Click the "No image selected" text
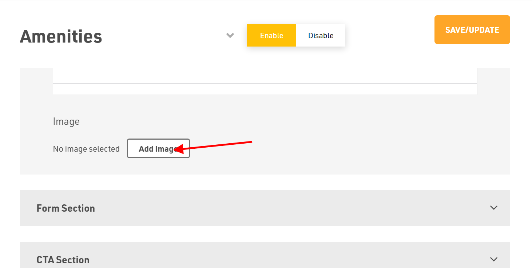This screenshot has height=268, width=532. coord(86,149)
